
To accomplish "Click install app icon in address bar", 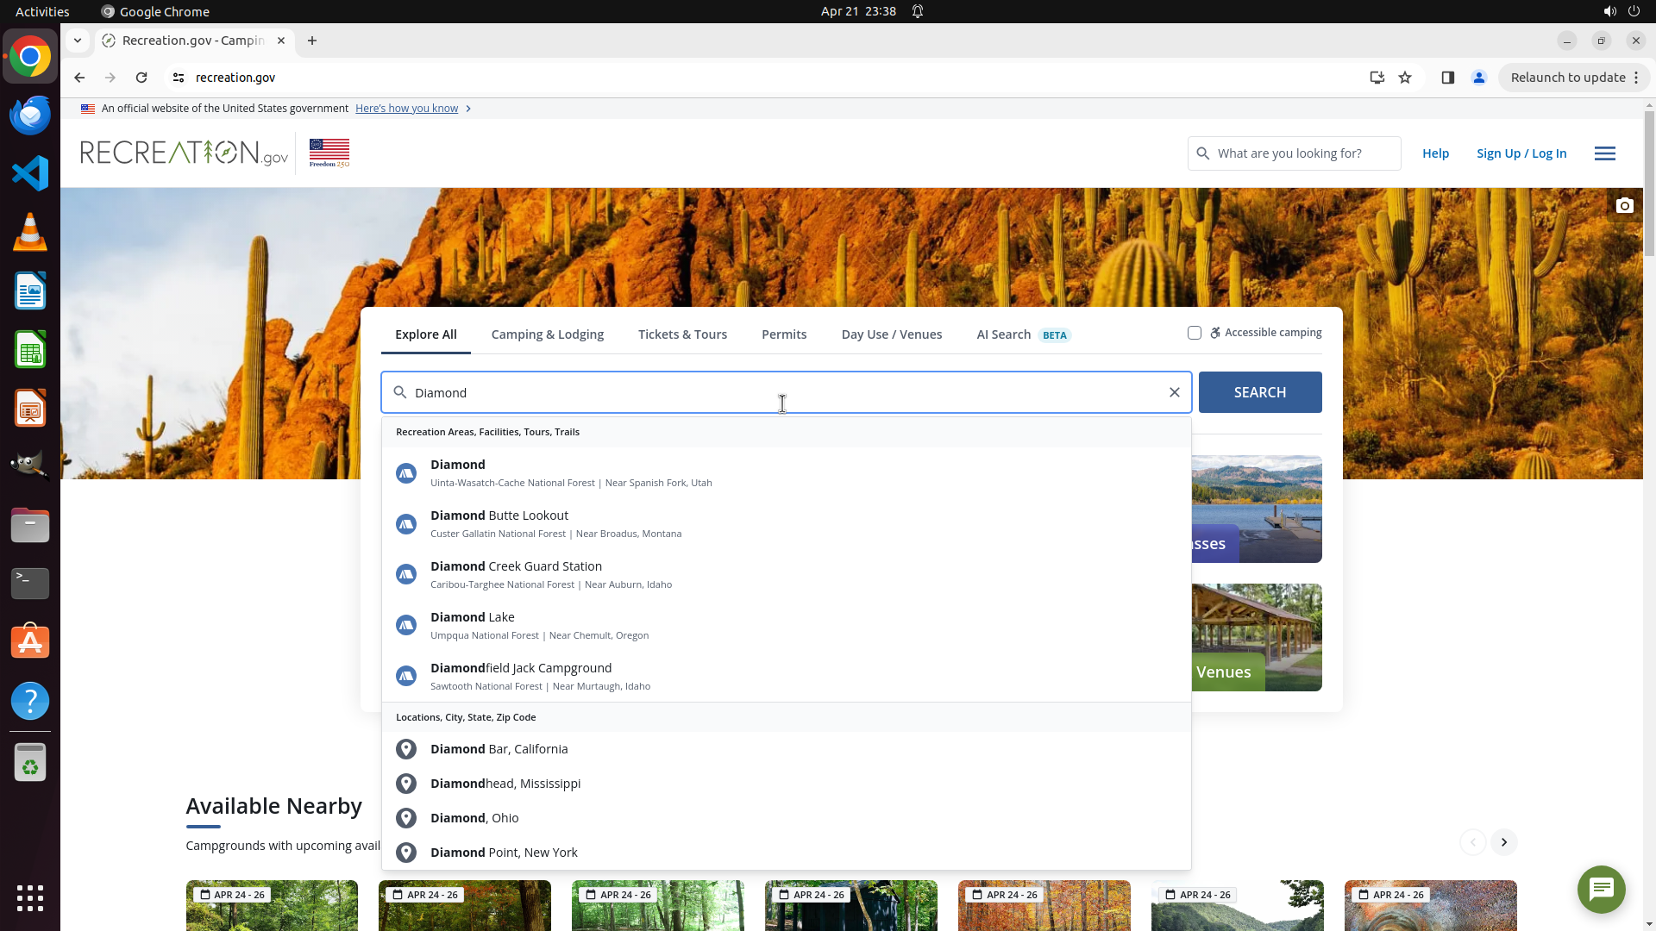I will pyautogui.click(x=1377, y=78).
